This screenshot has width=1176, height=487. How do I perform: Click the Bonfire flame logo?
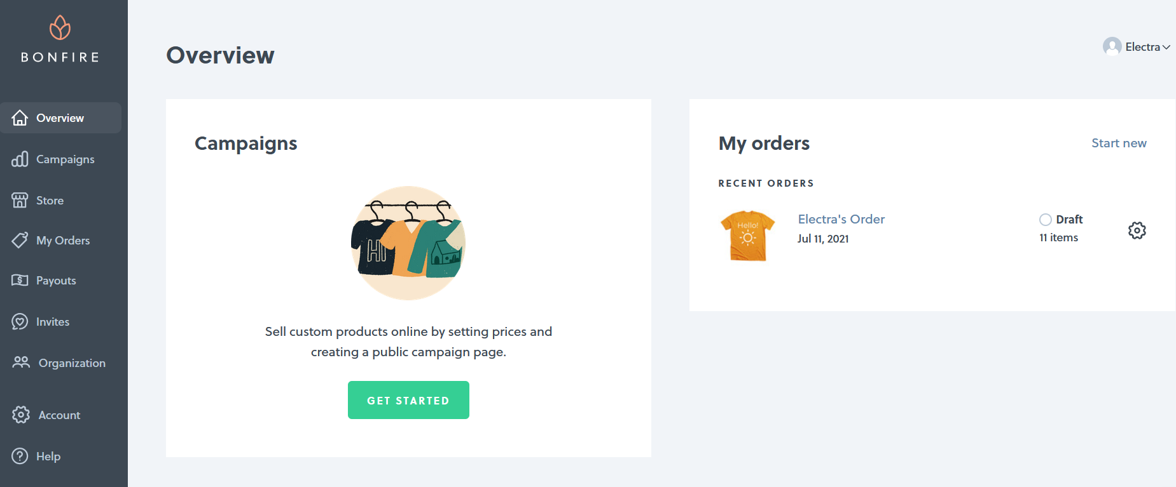60,27
